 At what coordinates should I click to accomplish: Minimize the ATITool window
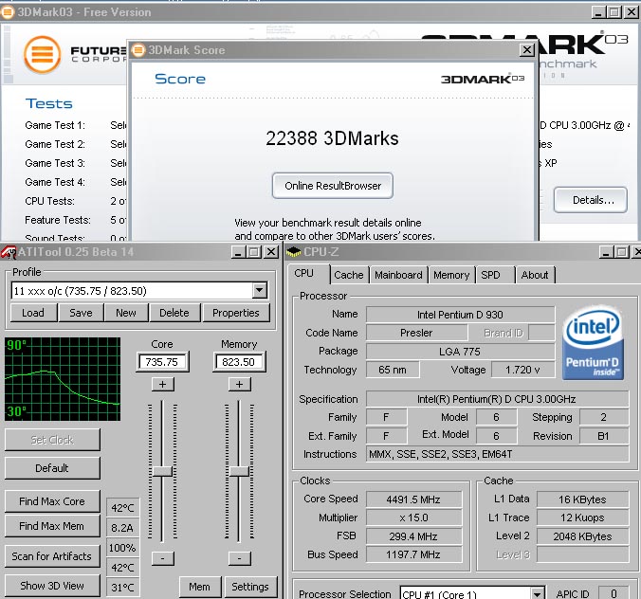238,252
